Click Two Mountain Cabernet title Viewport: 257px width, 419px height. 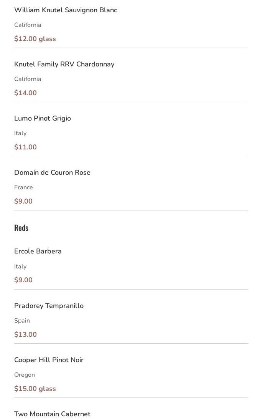(x=52, y=414)
